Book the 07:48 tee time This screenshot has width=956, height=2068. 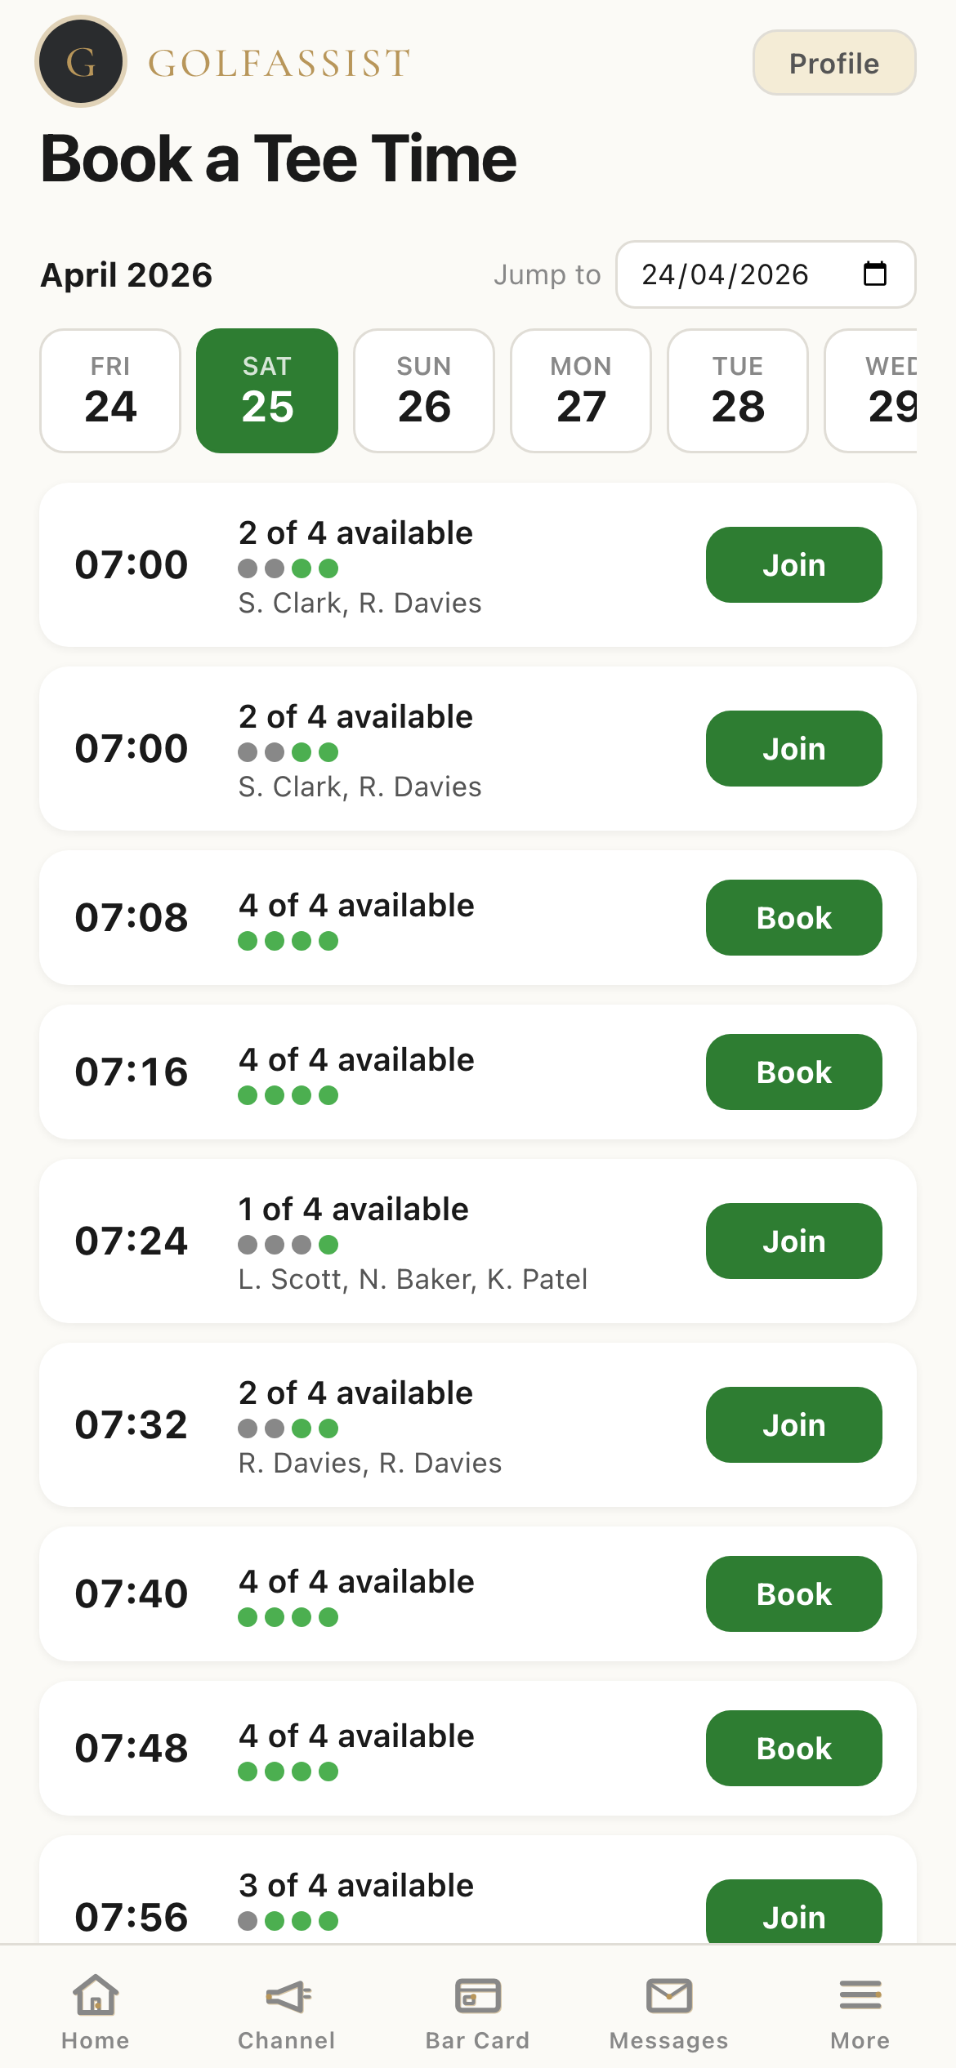coord(793,1748)
